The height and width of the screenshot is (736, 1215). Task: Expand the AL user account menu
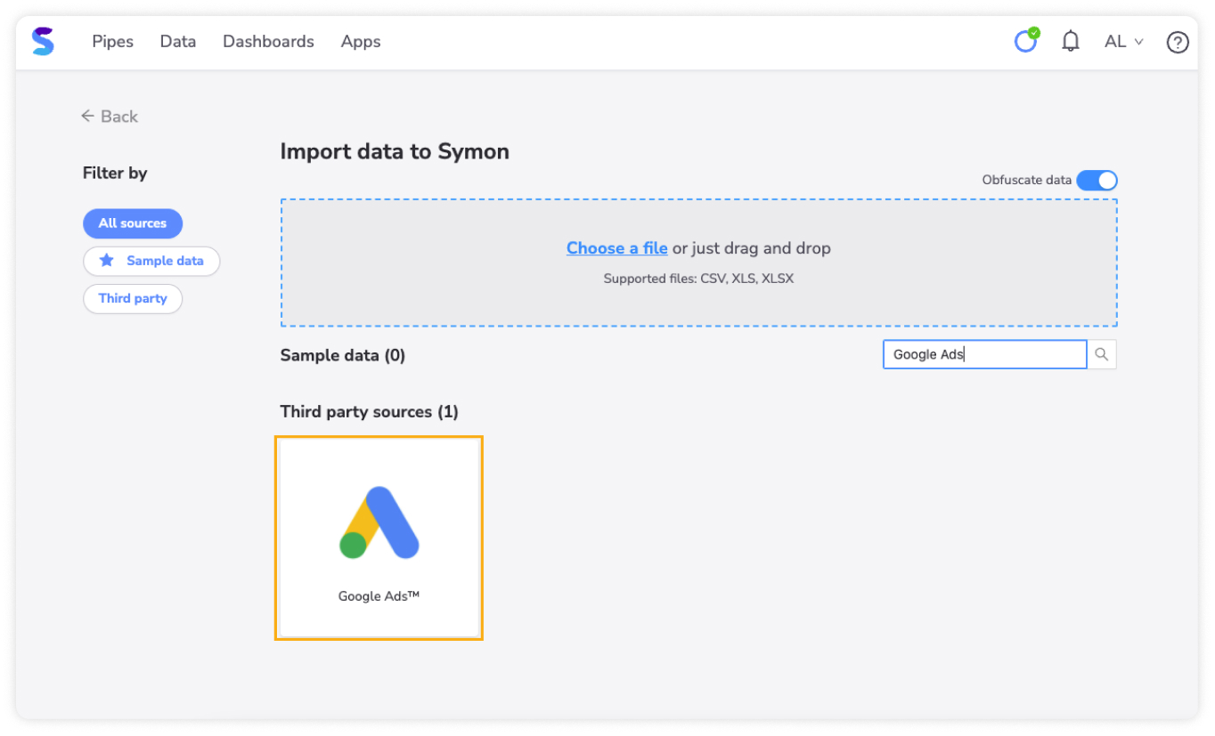pos(1123,42)
